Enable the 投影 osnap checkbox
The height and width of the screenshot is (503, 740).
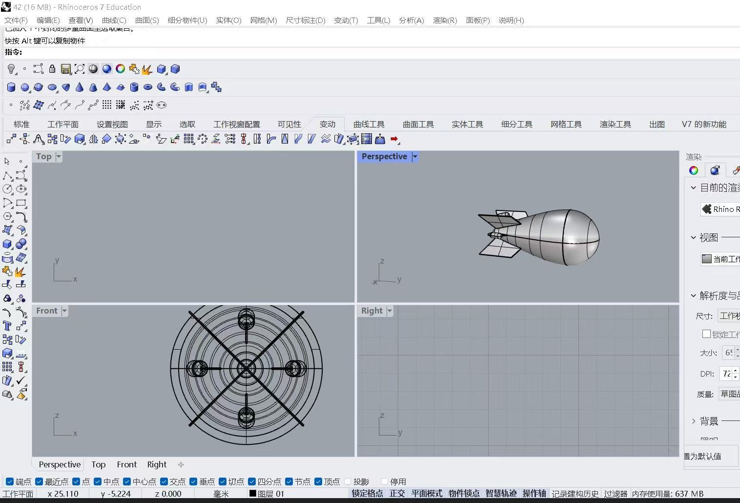[348, 482]
